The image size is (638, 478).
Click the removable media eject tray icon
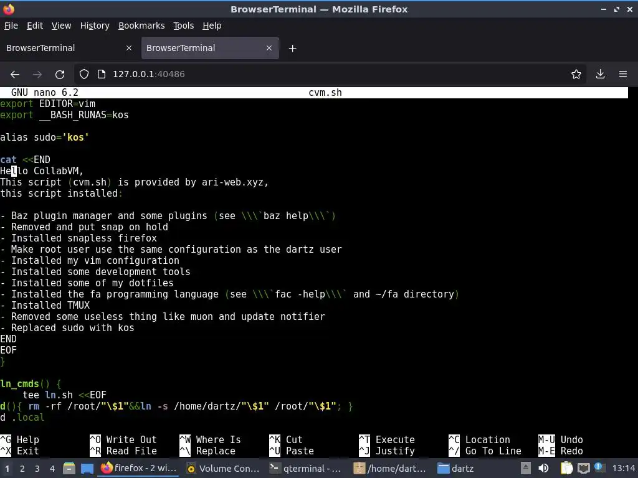[x=526, y=468]
